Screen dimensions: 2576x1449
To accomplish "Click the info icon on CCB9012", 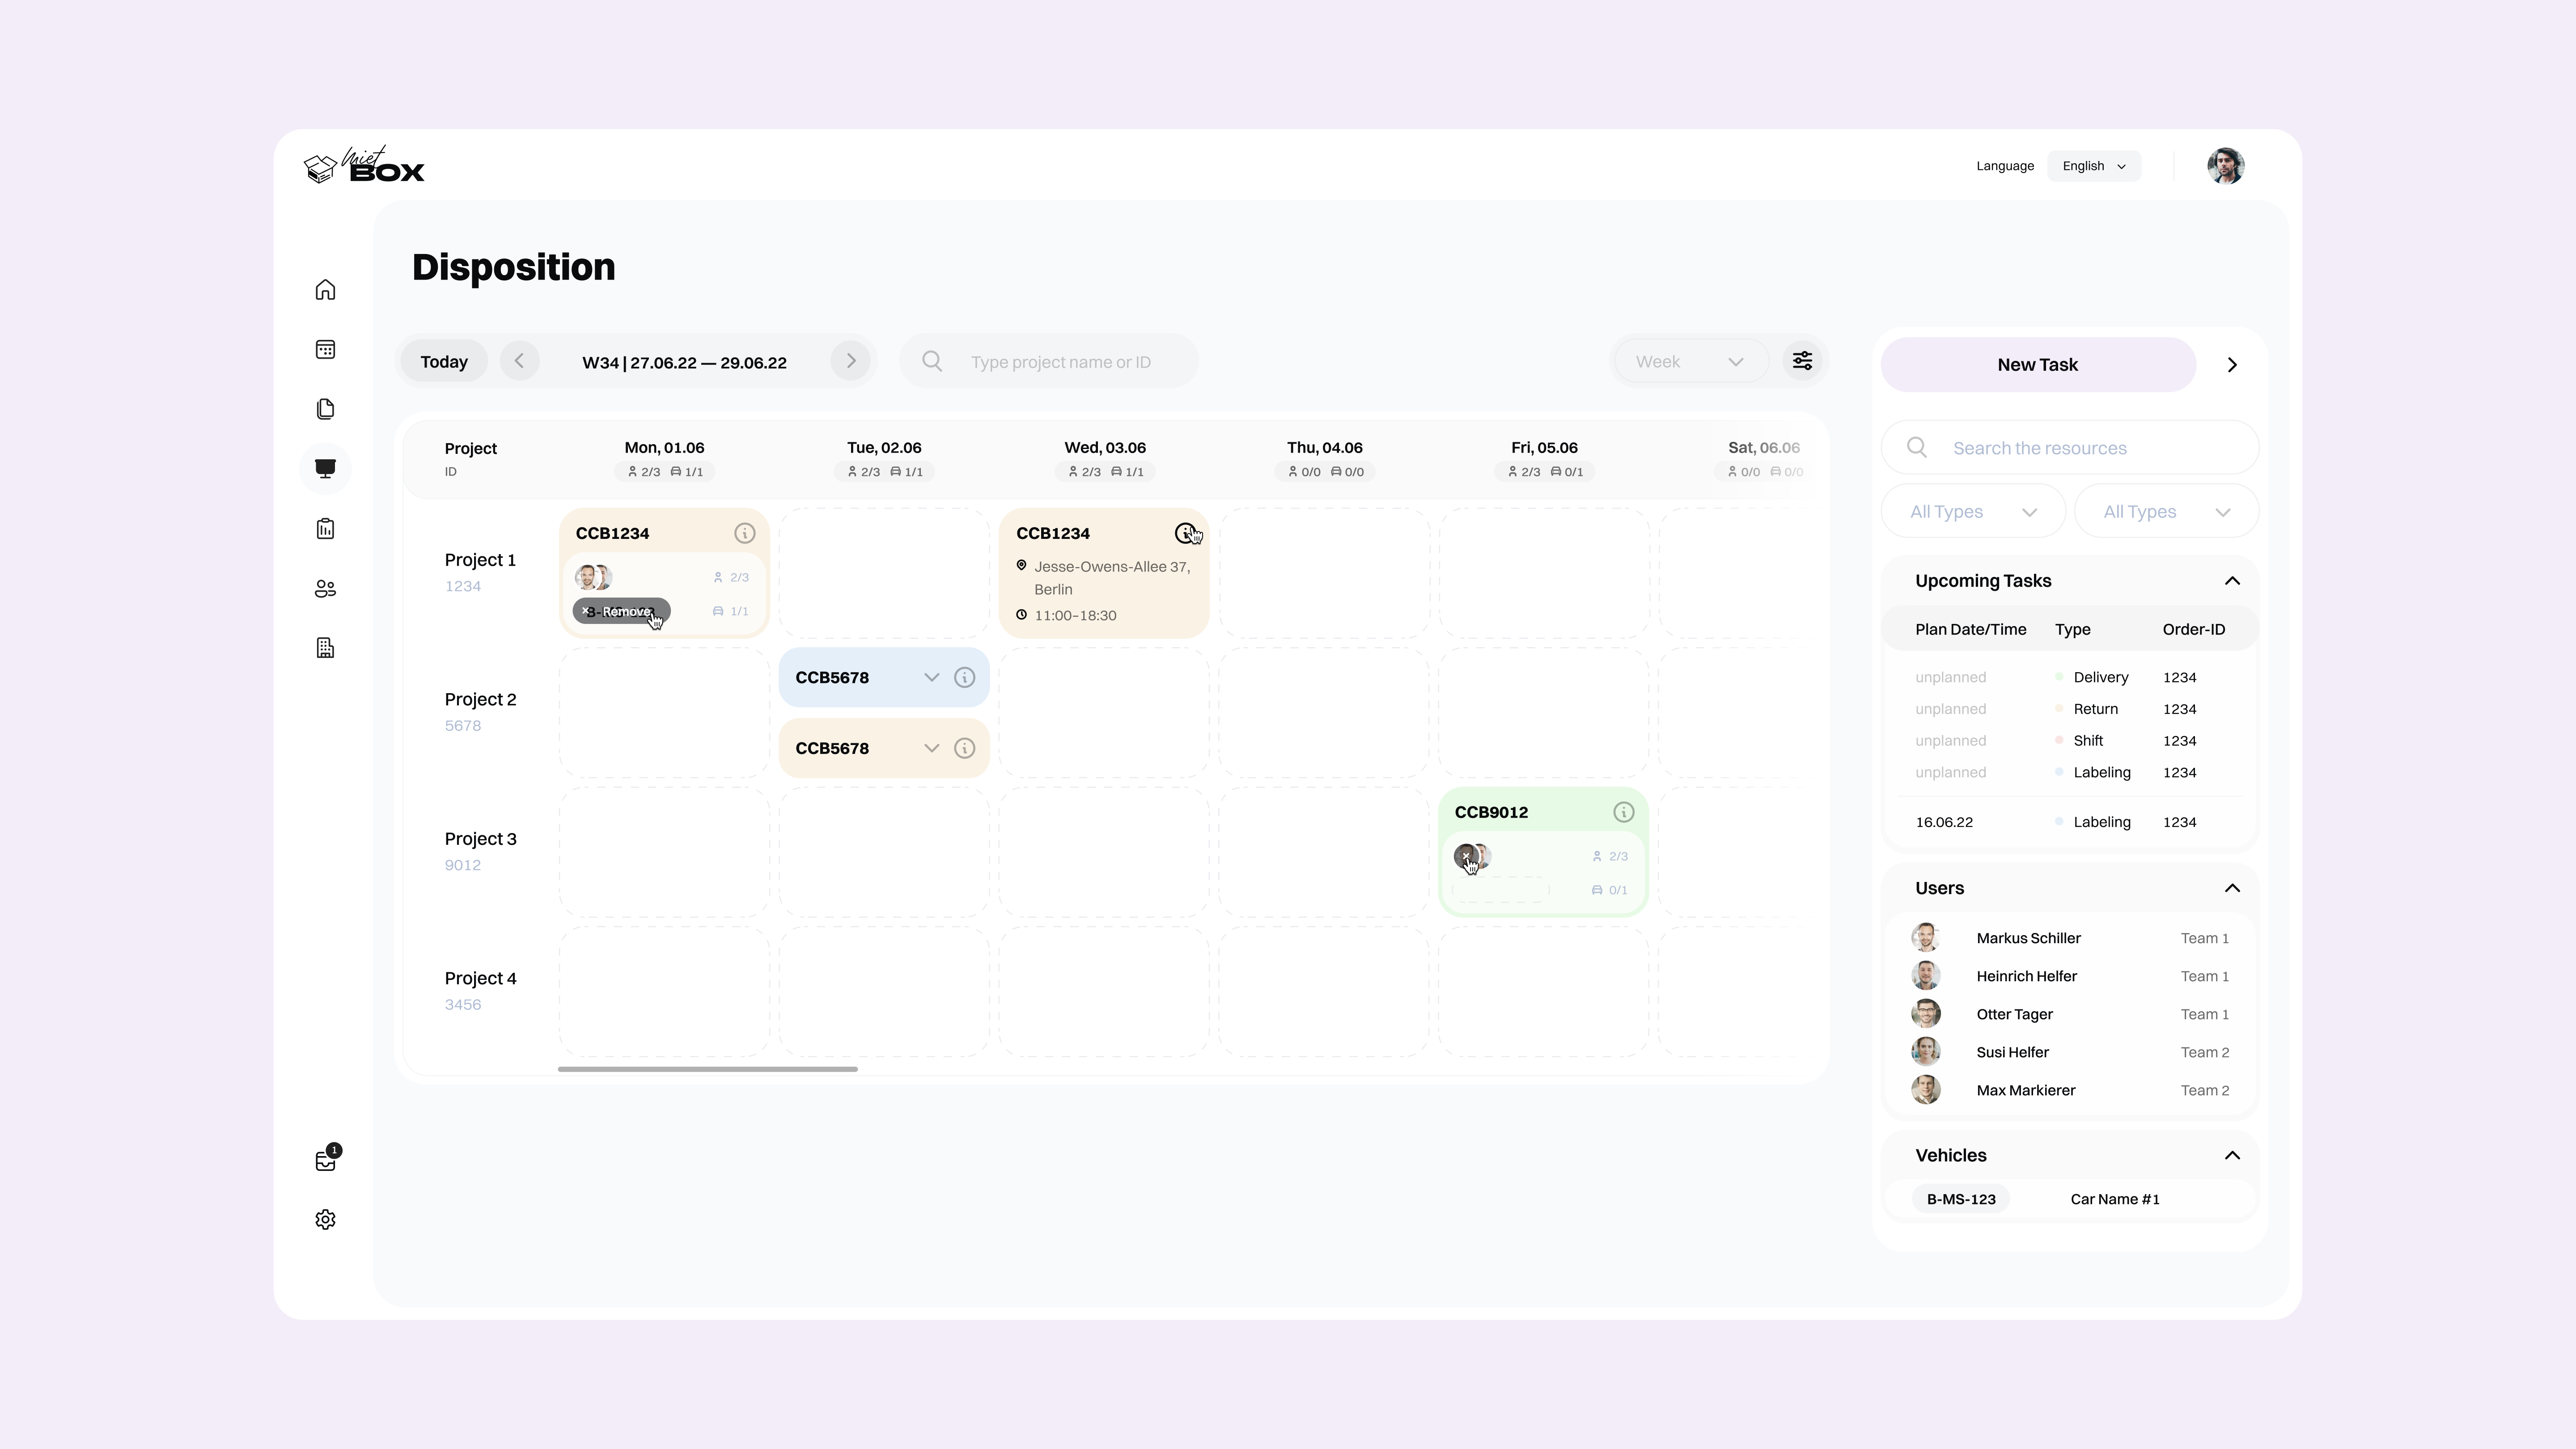I will (1623, 812).
